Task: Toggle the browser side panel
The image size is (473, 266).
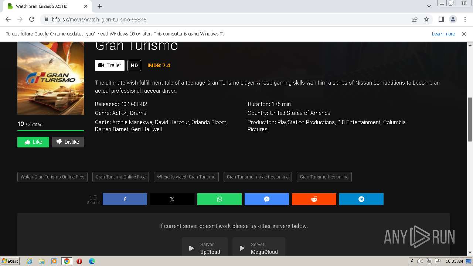Action: [441, 19]
